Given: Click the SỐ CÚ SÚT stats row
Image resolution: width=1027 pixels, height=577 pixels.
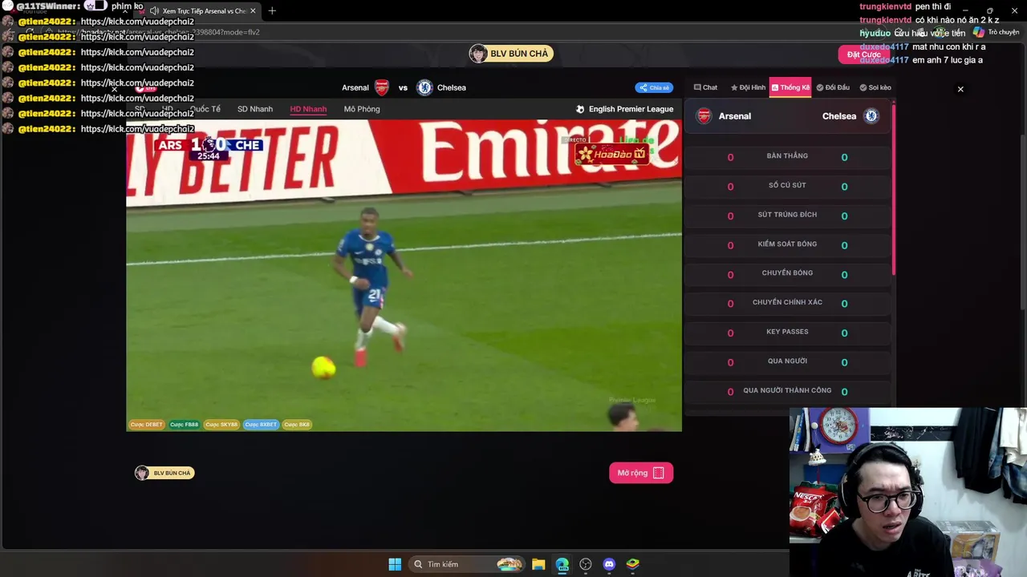Looking at the screenshot, I should [x=787, y=186].
